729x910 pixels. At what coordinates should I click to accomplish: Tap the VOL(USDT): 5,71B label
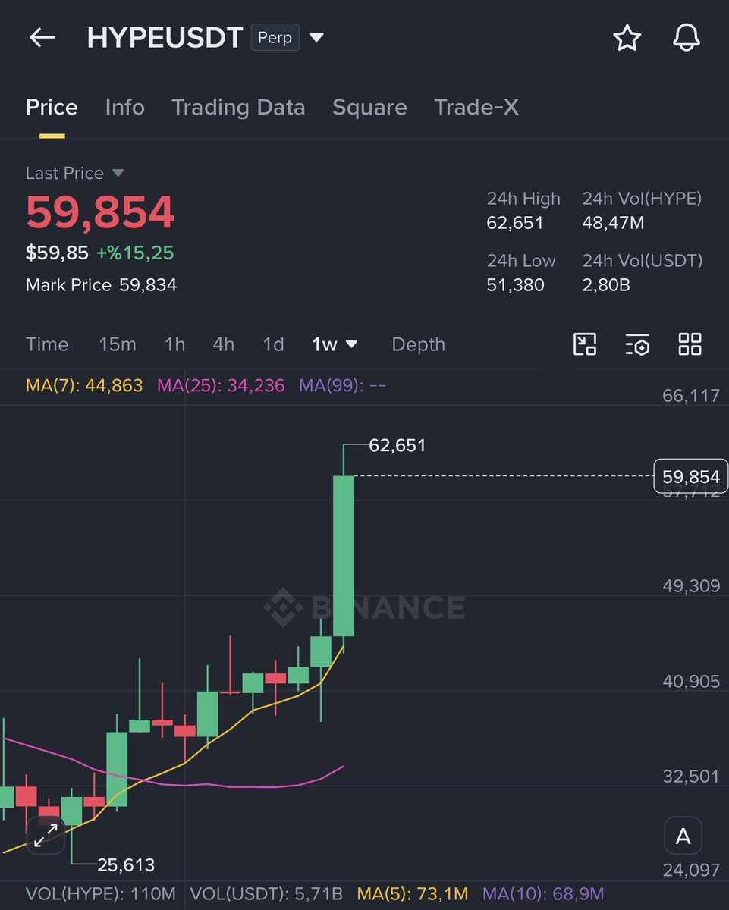coord(266,894)
